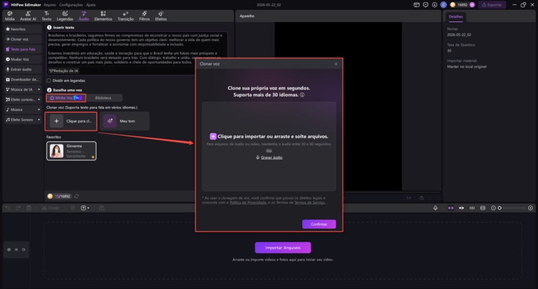The image size is (538, 289).
Task: Open the Transição panel
Action: [126, 15]
